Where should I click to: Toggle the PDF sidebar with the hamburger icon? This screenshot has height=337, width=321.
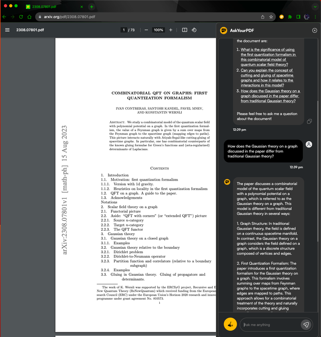coord(7,30)
